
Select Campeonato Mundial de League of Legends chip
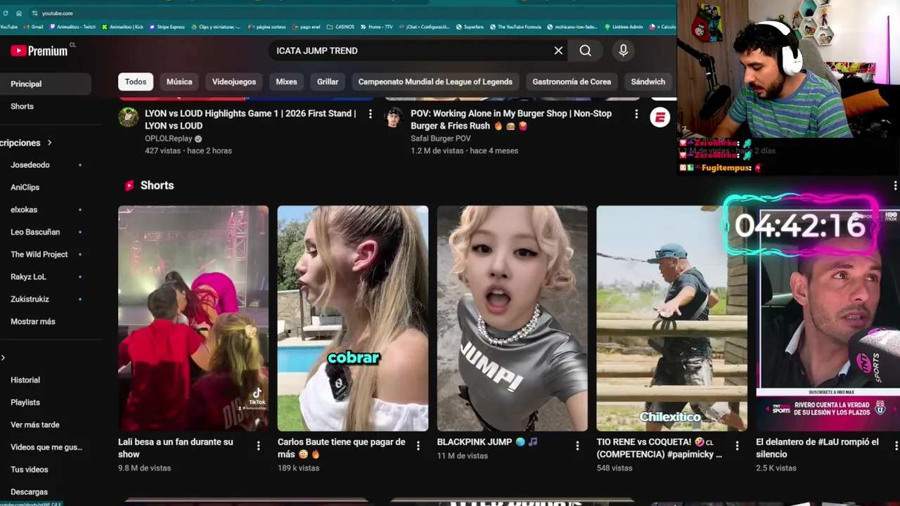point(435,82)
